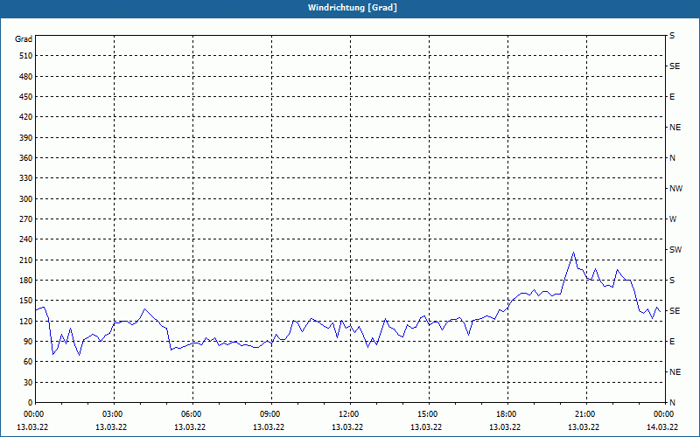Click the 13.03.22 date under 12:00
The image size is (700, 437).
click(x=347, y=427)
